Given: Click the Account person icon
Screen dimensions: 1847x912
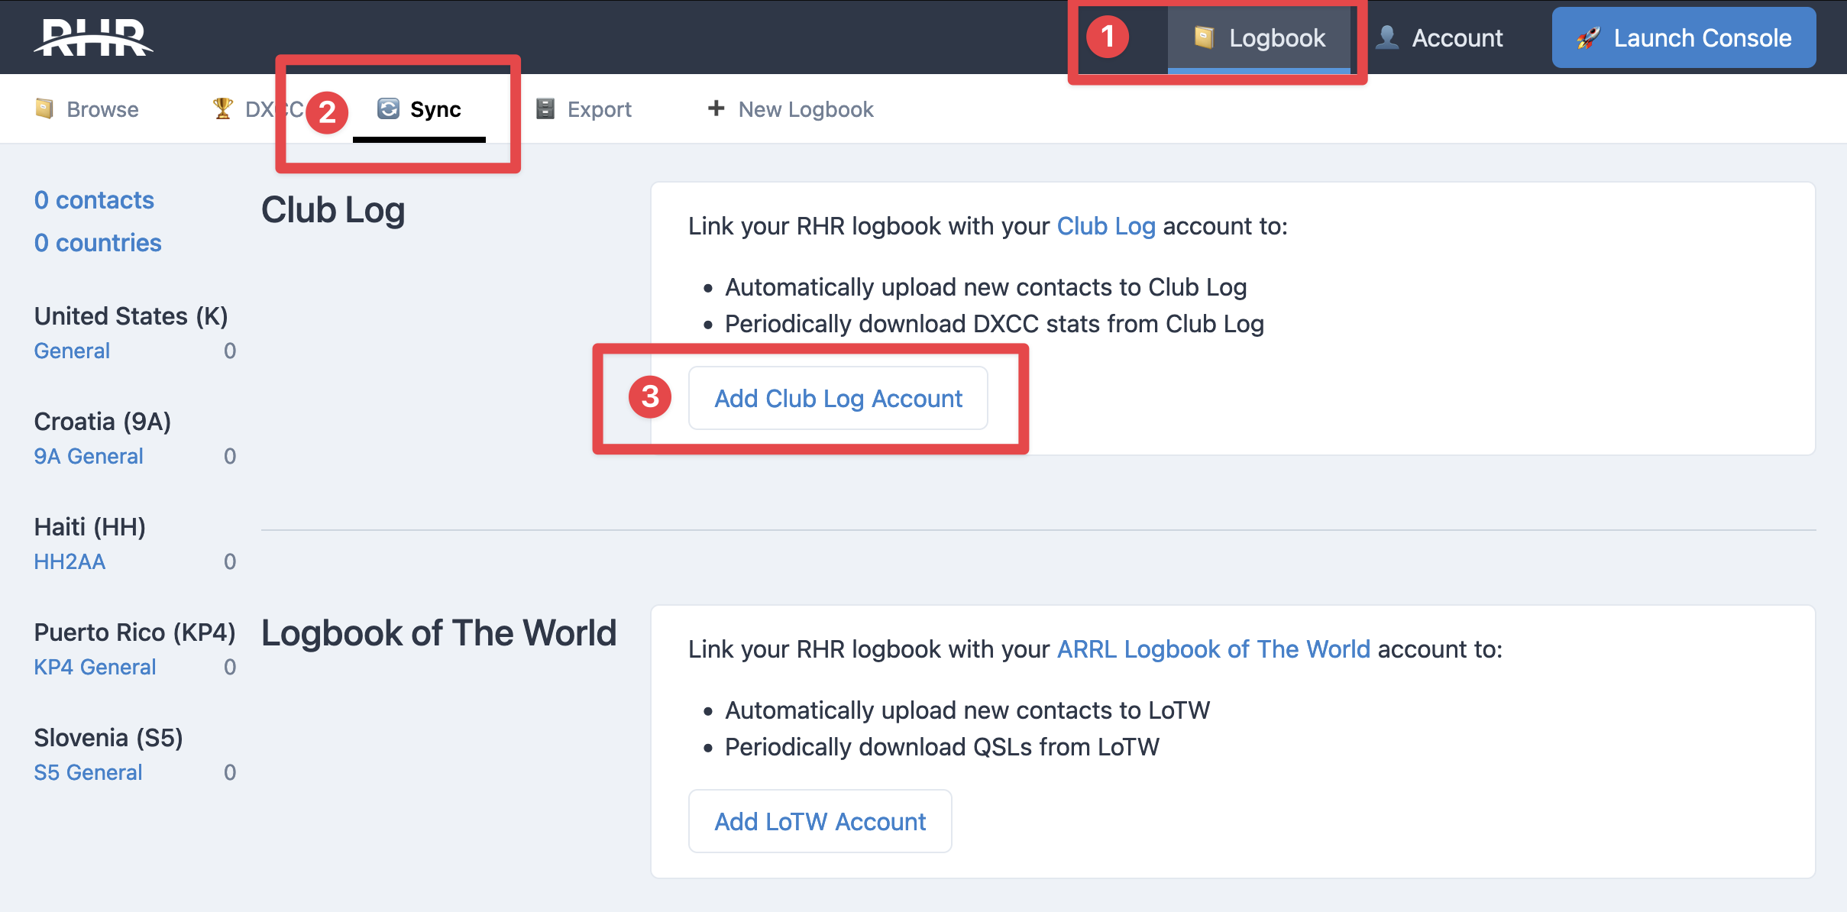Looking at the screenshot, I should [x=1387, y=37].
